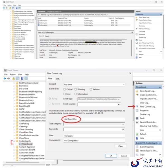Check the Critical event level box
The width and height of the screenshot is (166, 168).
(65, 89)
